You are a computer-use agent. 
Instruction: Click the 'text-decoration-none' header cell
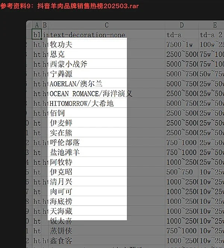[106, 35]
